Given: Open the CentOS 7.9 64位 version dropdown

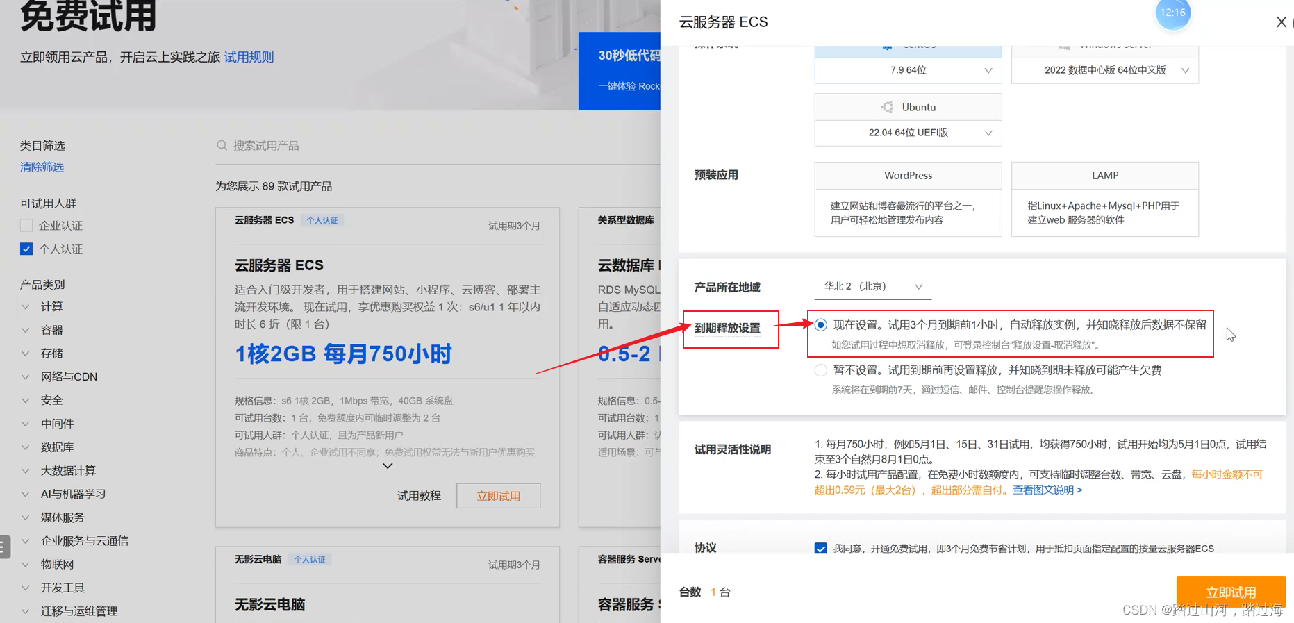Looking at the screenshot, I should tap(908, 70).
